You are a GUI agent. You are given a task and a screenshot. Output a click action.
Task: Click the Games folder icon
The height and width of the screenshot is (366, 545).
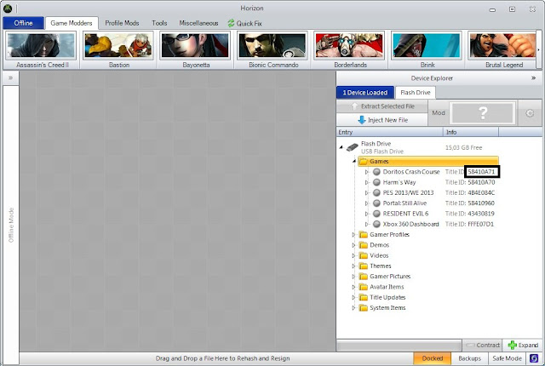(364, 162)
